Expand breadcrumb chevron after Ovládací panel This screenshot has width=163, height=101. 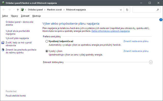(x=45, y=10)
